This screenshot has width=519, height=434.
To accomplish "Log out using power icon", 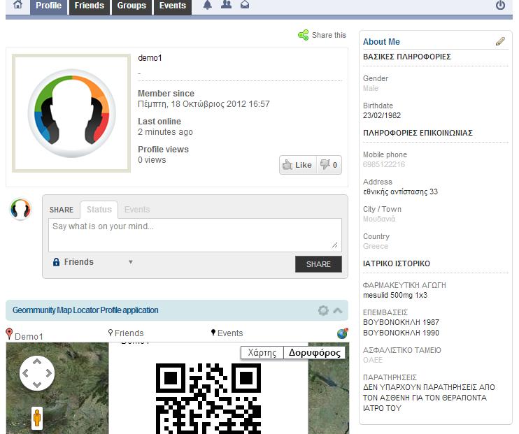I will pyautogui.click(x=500, y=6).
